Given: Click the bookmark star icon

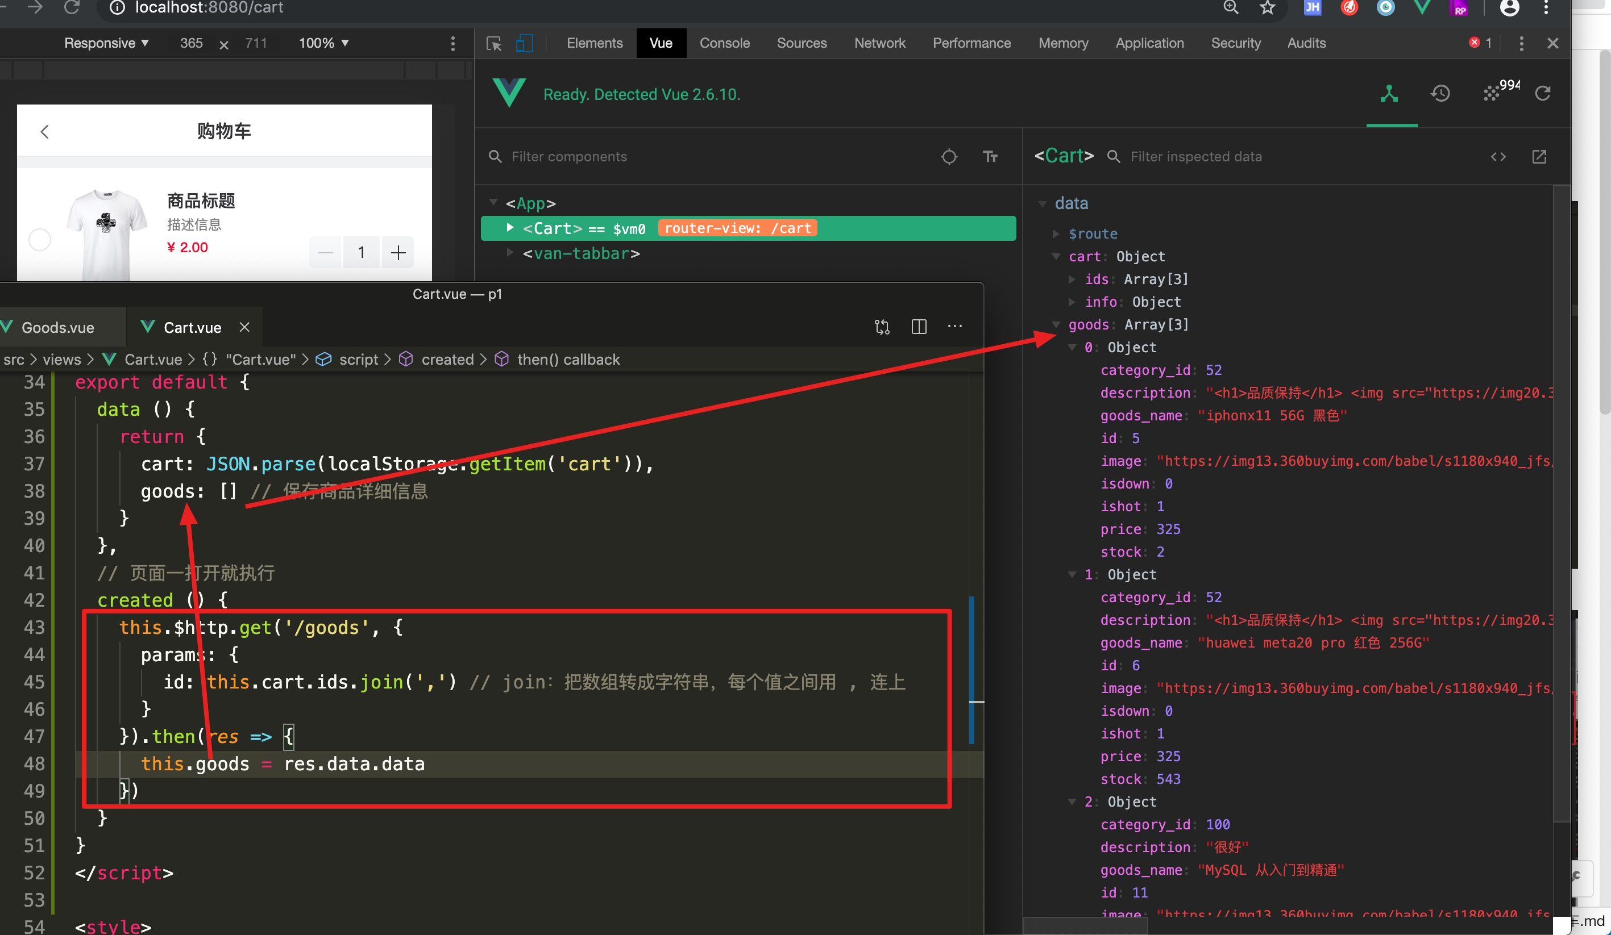Looking at the screenshot, I should click(x=1267, y=7).
